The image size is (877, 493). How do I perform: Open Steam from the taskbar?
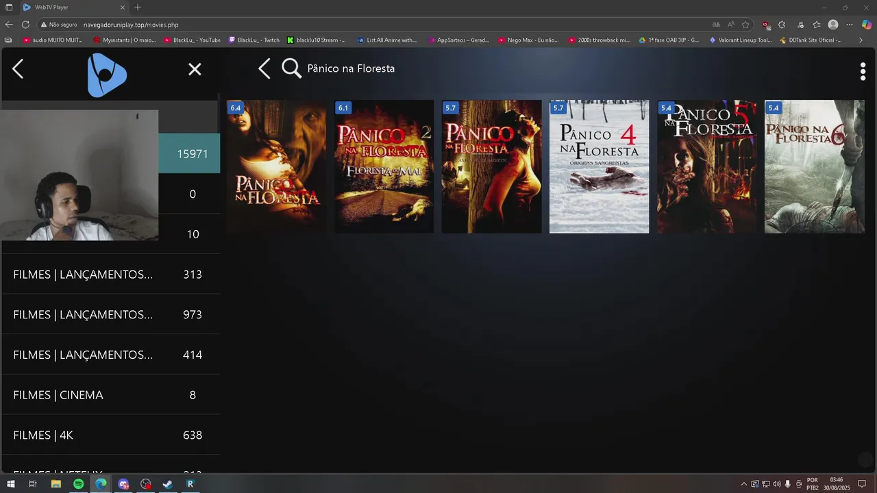(x=167, y=484)
